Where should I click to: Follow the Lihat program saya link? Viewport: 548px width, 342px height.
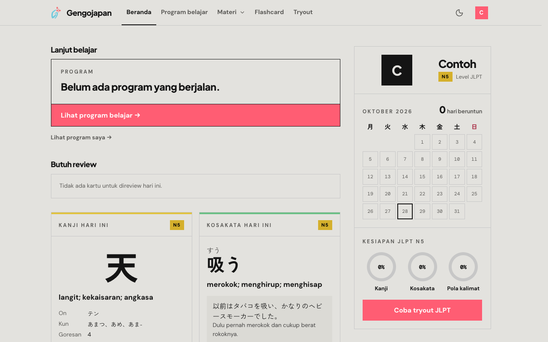[x=81, y=138]
